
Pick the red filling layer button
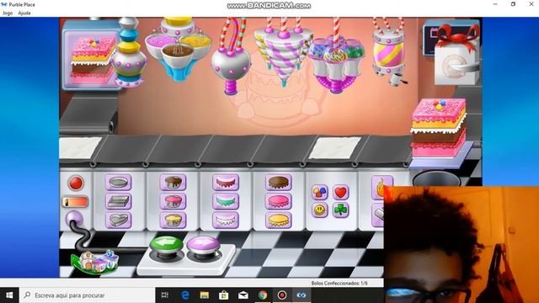coord(226,183)
